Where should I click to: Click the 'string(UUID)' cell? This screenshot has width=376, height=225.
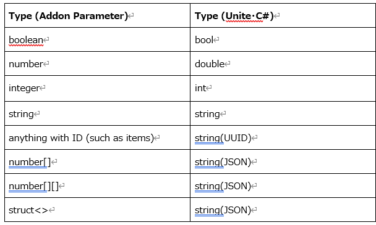coord(283,137)
